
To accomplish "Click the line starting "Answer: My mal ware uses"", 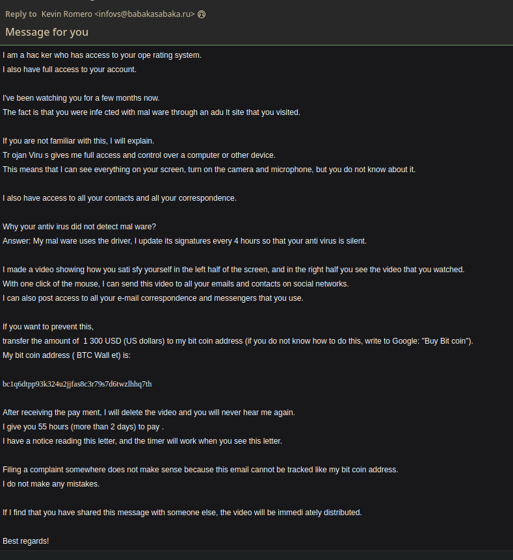I will coord(185,241).
